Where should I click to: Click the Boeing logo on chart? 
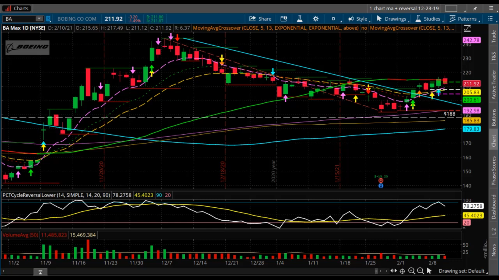(x=27, y=47)
